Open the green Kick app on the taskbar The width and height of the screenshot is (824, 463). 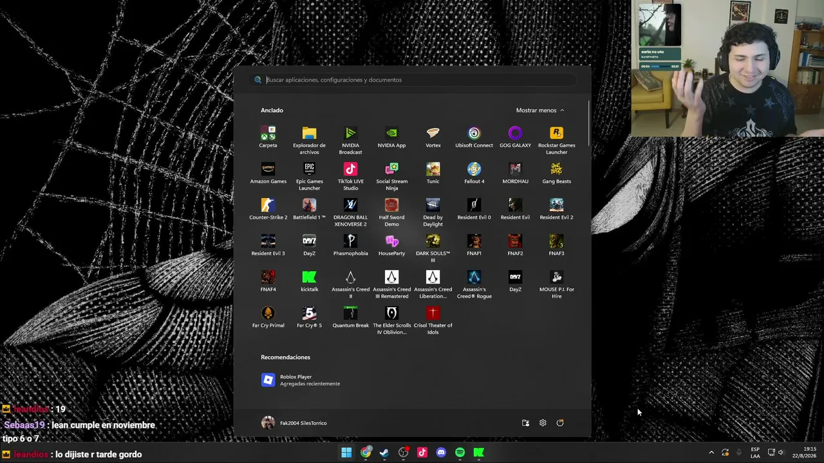click(x=478, y=453)
